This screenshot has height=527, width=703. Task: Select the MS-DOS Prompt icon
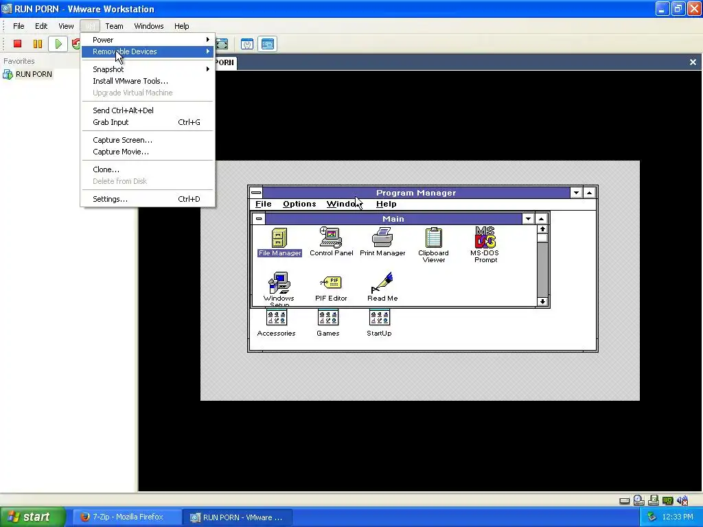(x=485, y=245)
